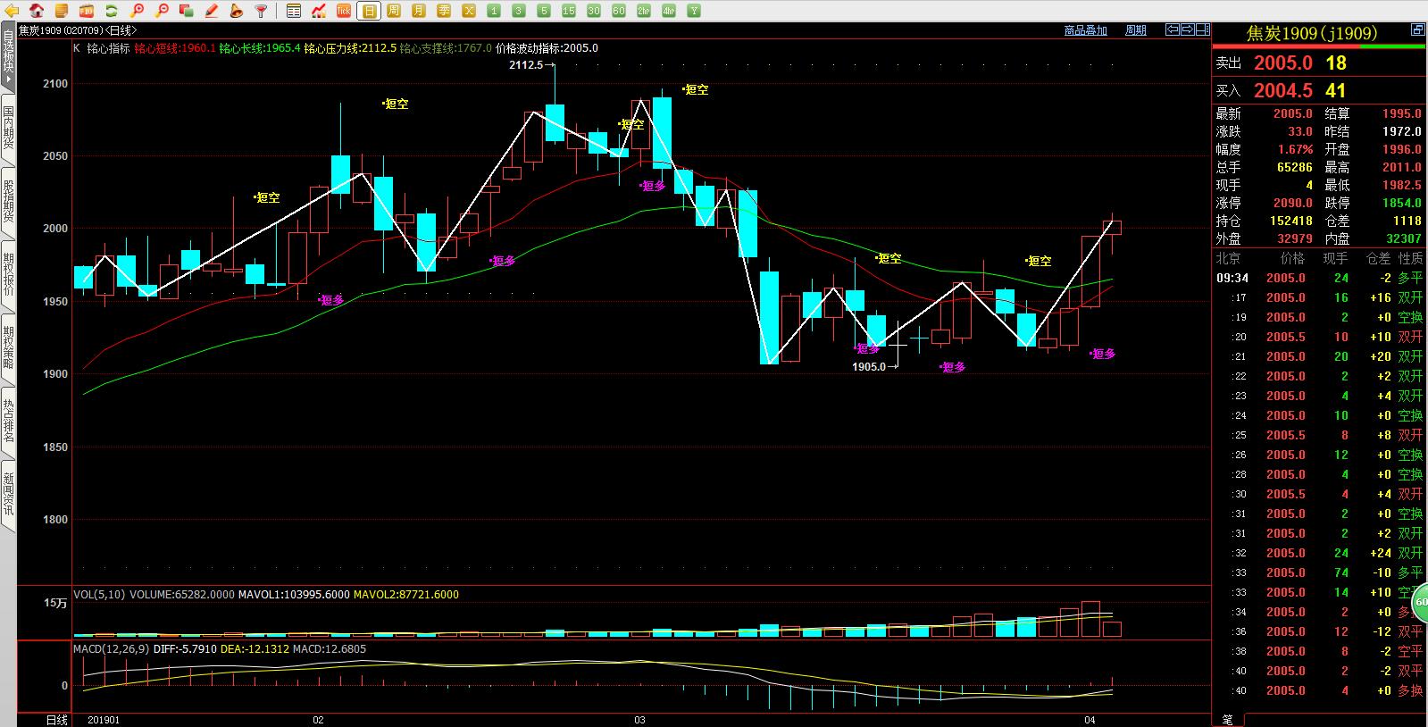Screen dimensions: 1428x727
Task: Select weekly 周 period button
Action: [394, 11]
